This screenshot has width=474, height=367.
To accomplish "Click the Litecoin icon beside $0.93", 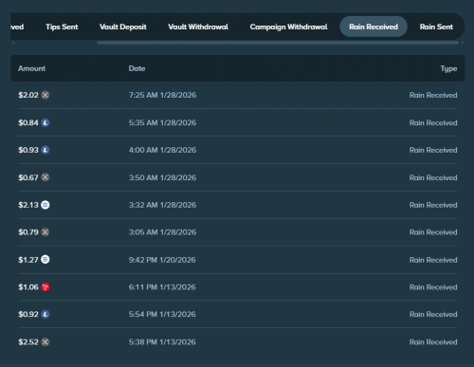I will tap(46, 150).
